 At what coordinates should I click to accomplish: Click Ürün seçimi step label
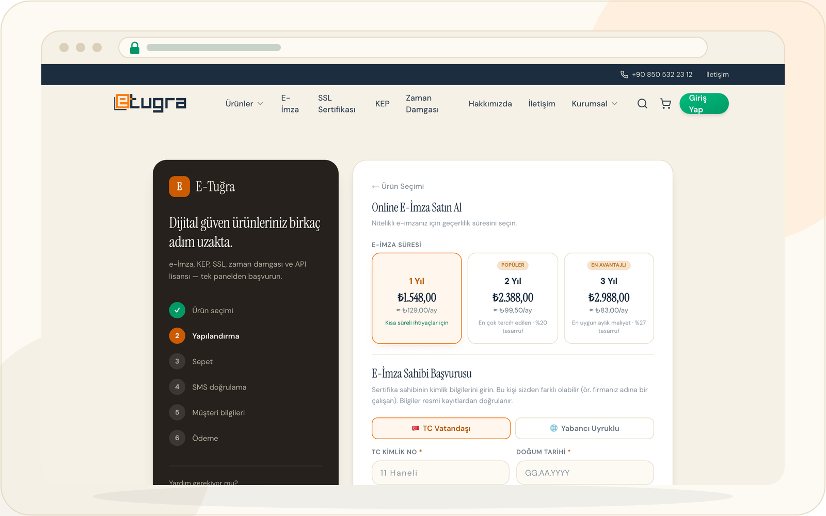click(x=213, y=311)
